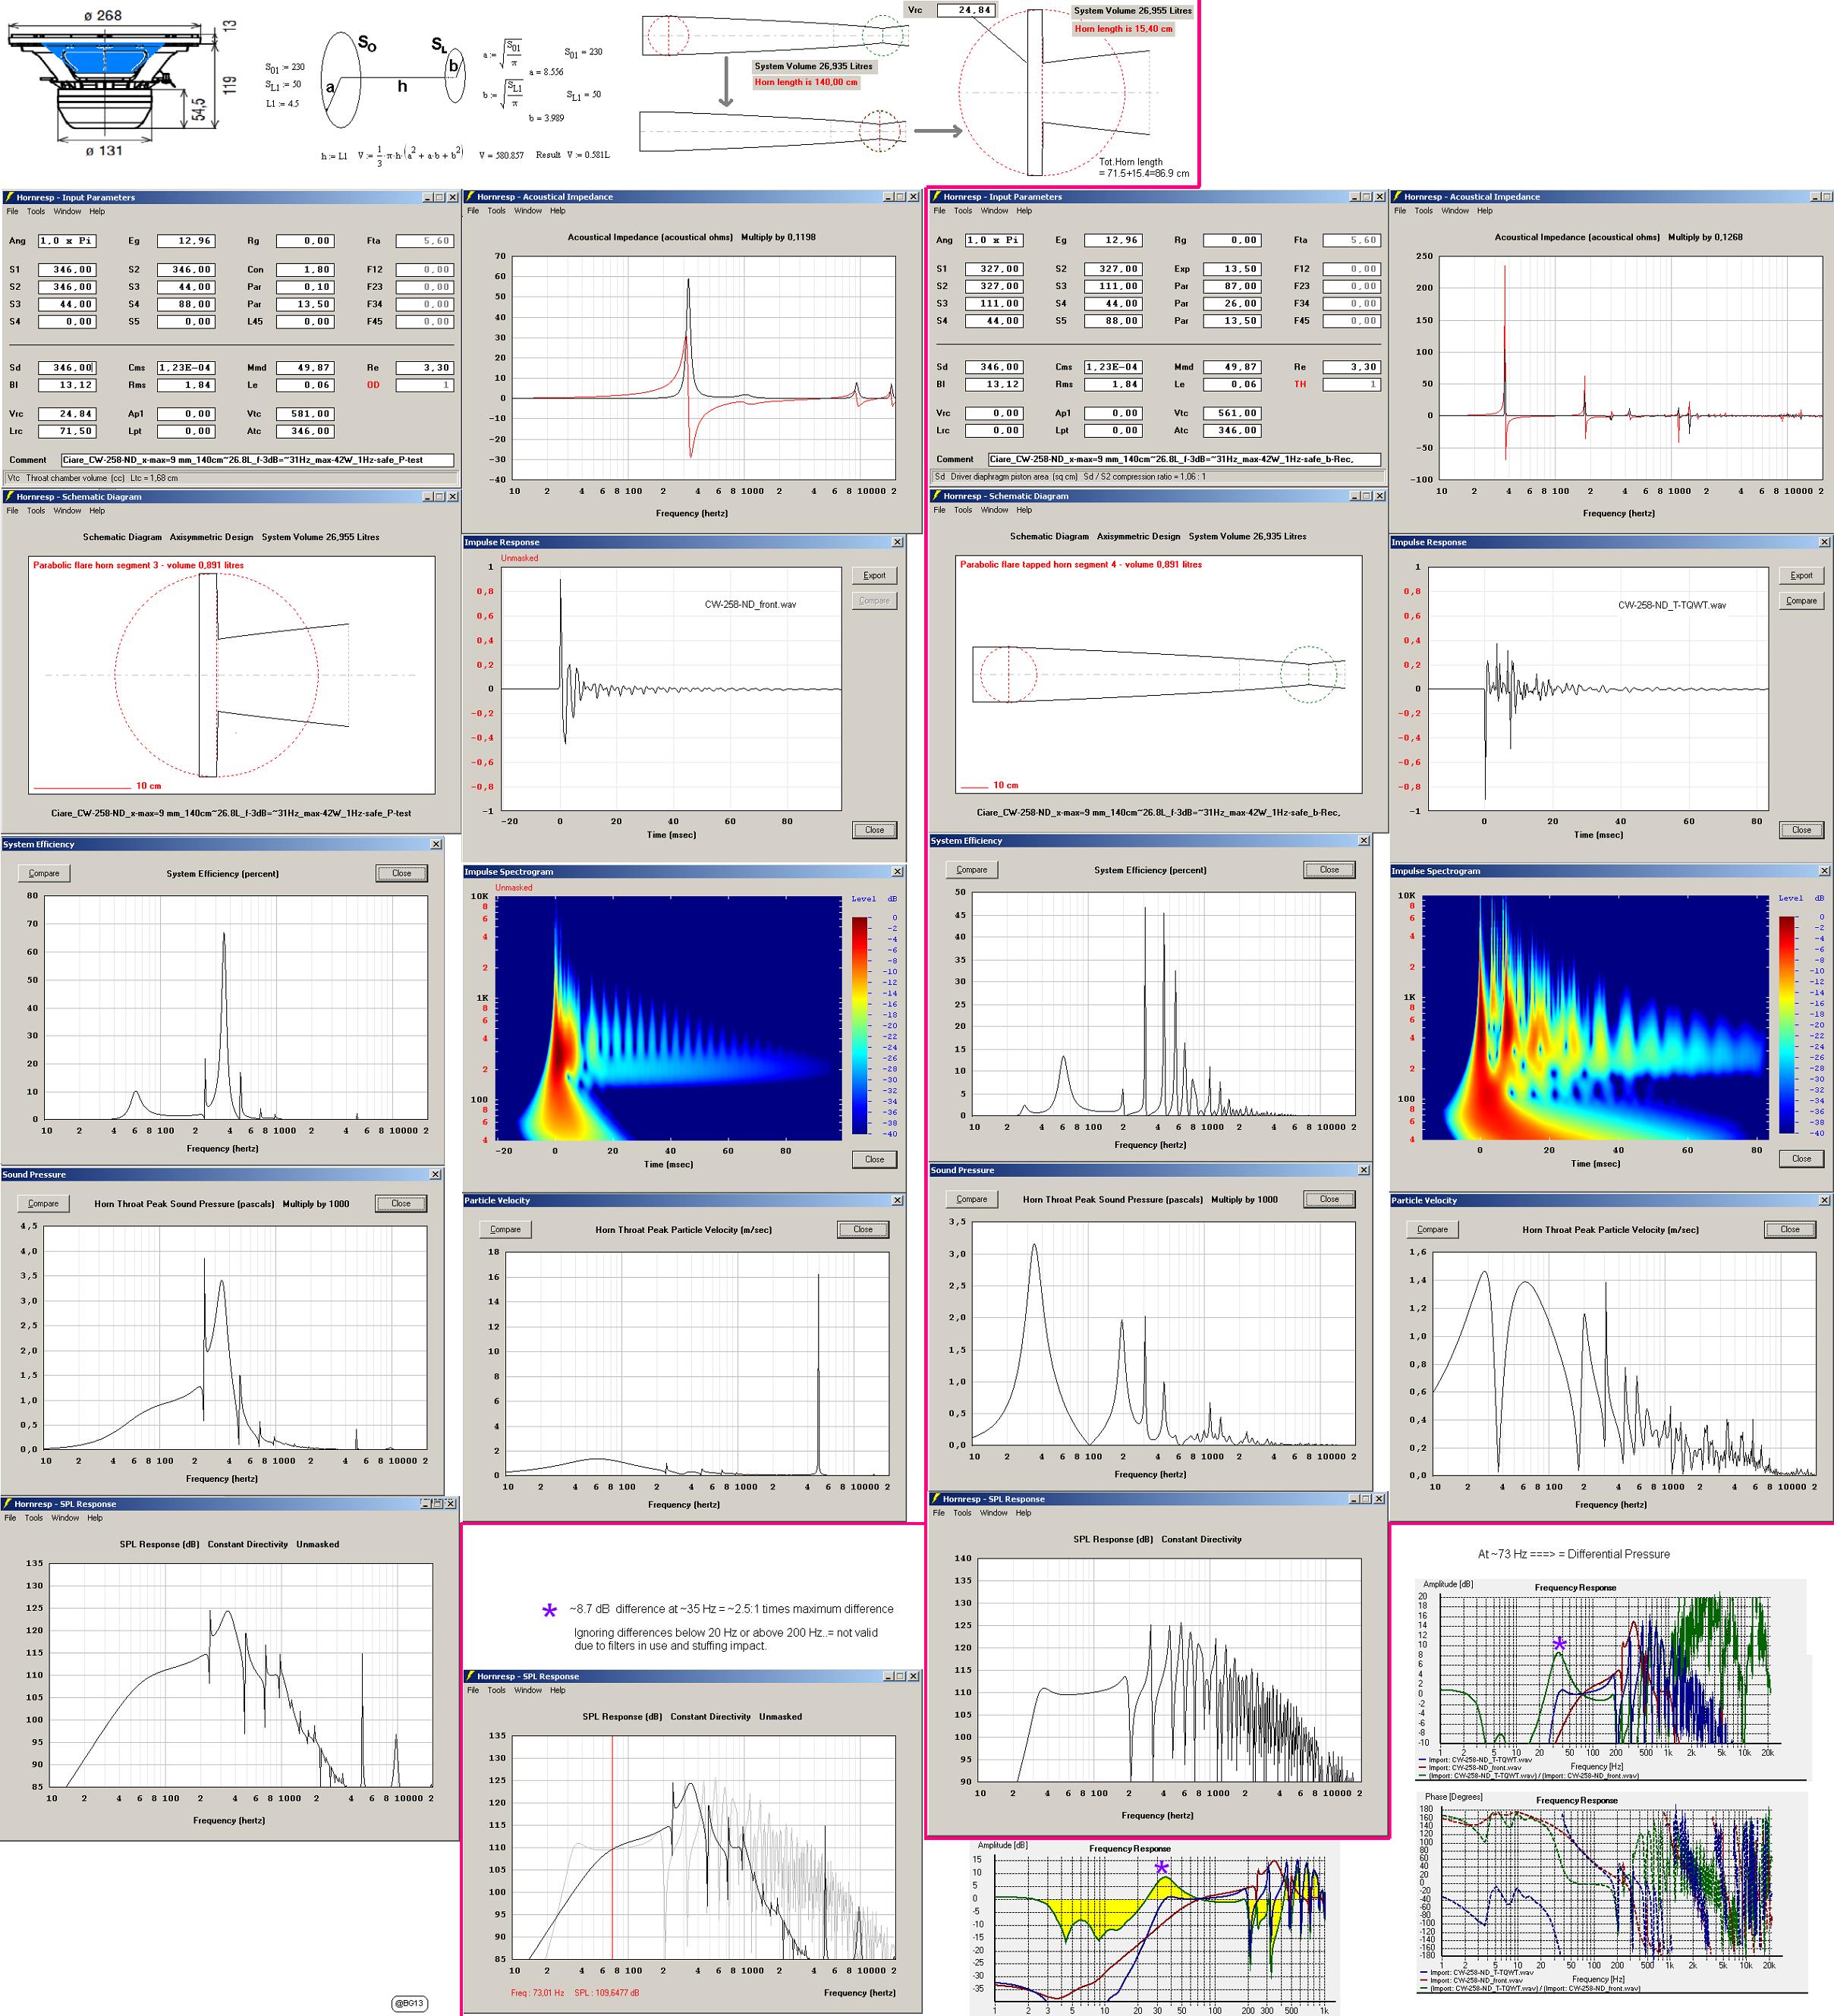Open the Help menu in the SPL Response window with the 140 dB scale
1834x2016 pixels.
(x=1023, y=1513)
